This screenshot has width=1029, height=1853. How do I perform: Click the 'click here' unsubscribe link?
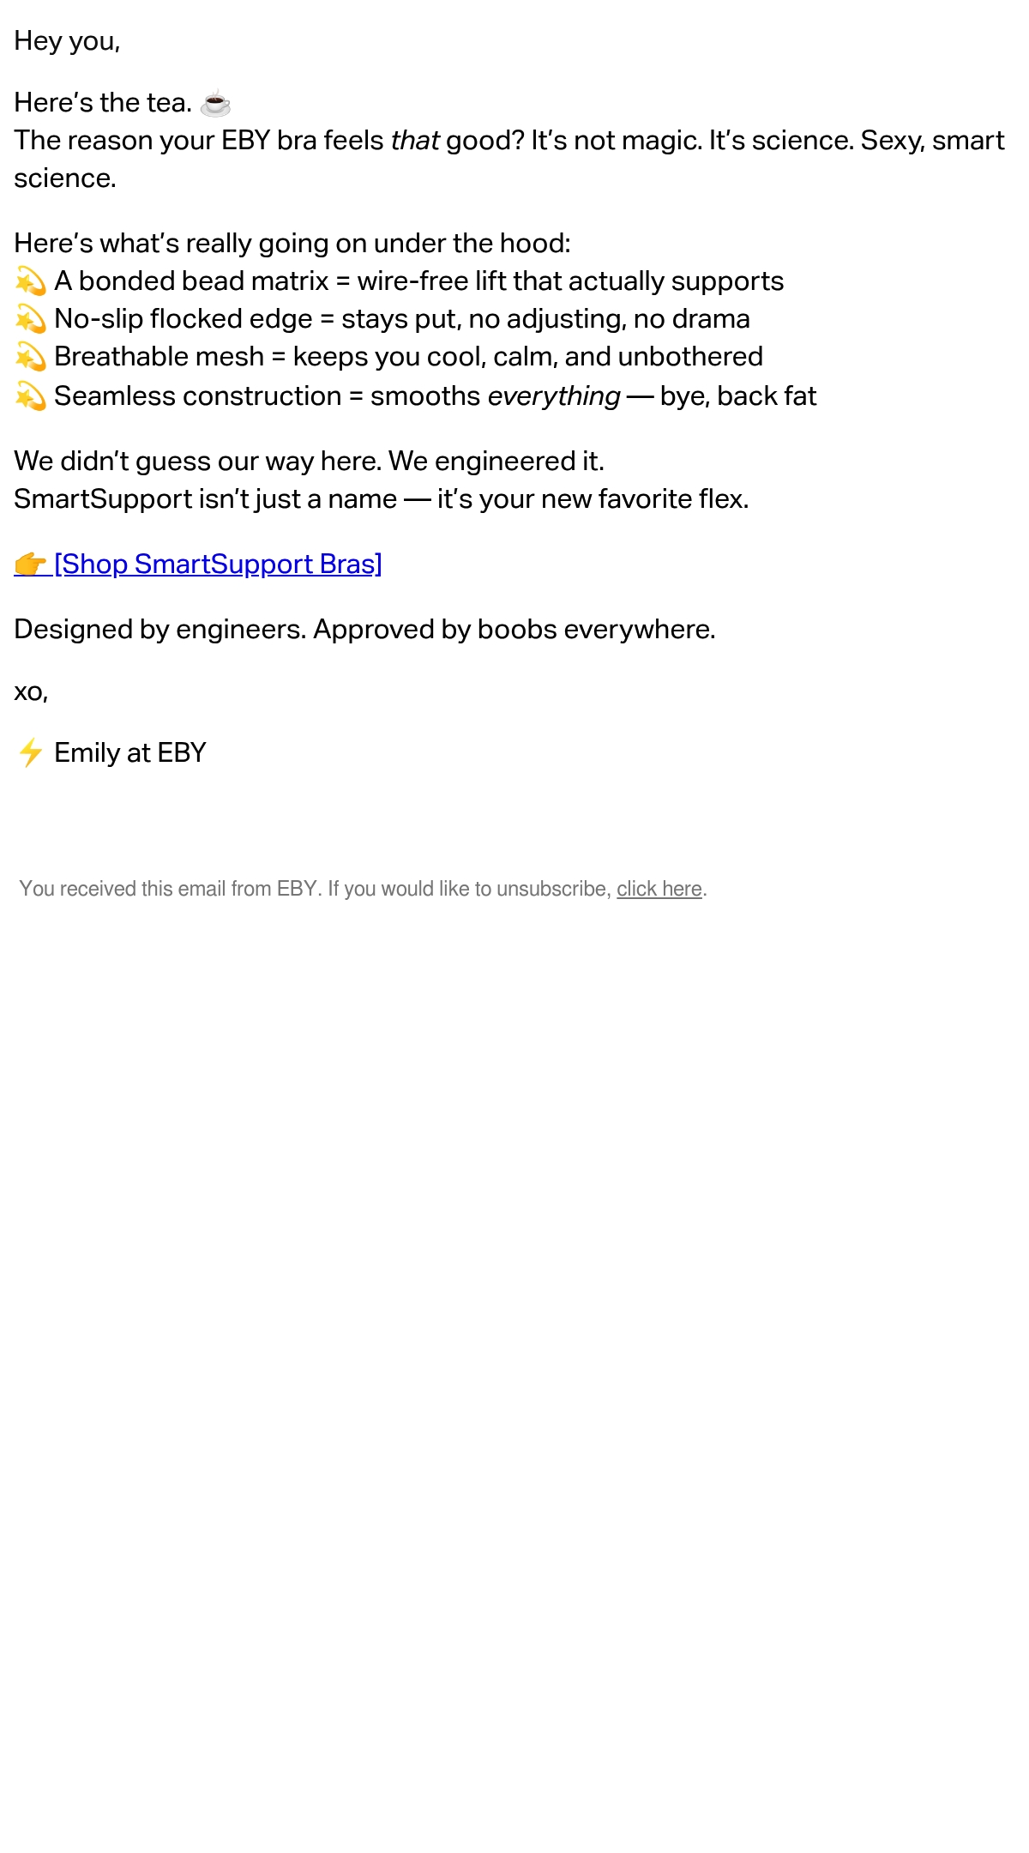(x=659, y=889)
